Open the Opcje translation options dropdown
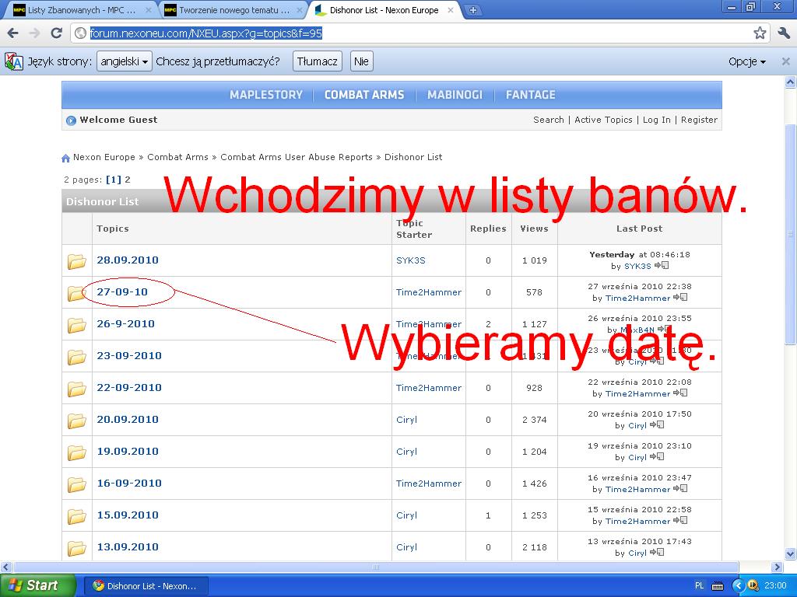The image size is (797, 597). point(746,61)
